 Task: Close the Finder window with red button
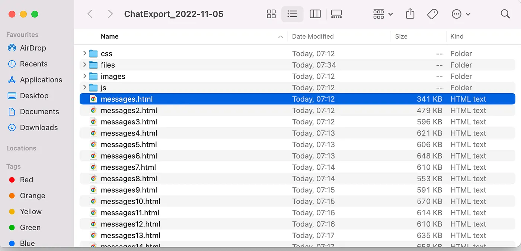point(12,14)
